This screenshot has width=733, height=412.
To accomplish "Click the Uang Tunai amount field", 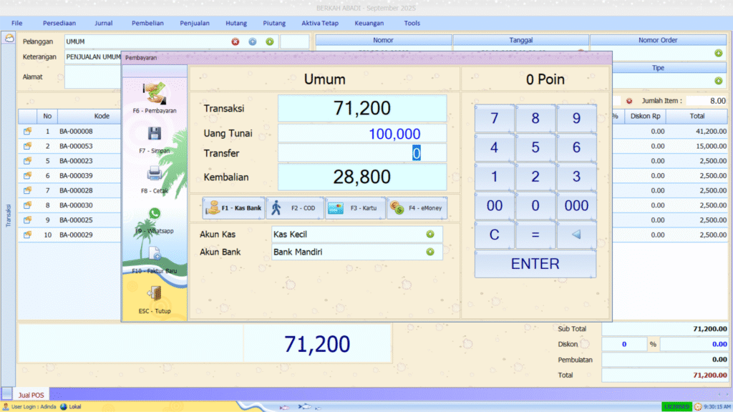I will coord(362,134).
